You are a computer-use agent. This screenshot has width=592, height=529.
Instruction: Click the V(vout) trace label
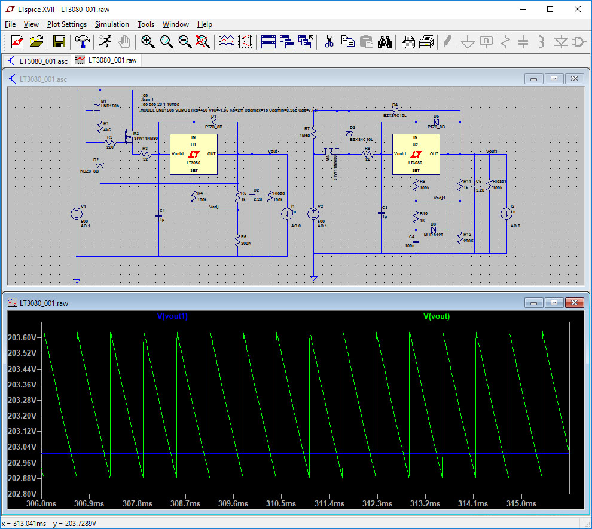pos(437,316)
